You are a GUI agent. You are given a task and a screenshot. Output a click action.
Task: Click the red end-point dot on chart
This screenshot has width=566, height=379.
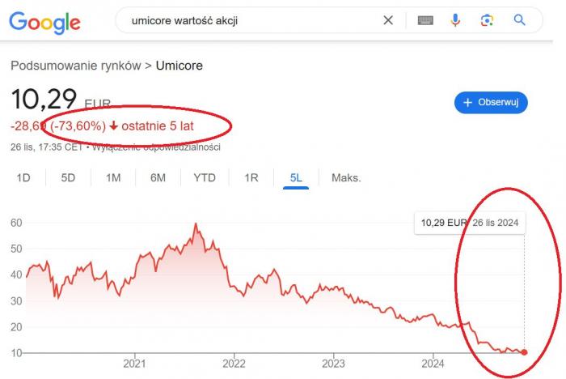[x=525, y=352]
